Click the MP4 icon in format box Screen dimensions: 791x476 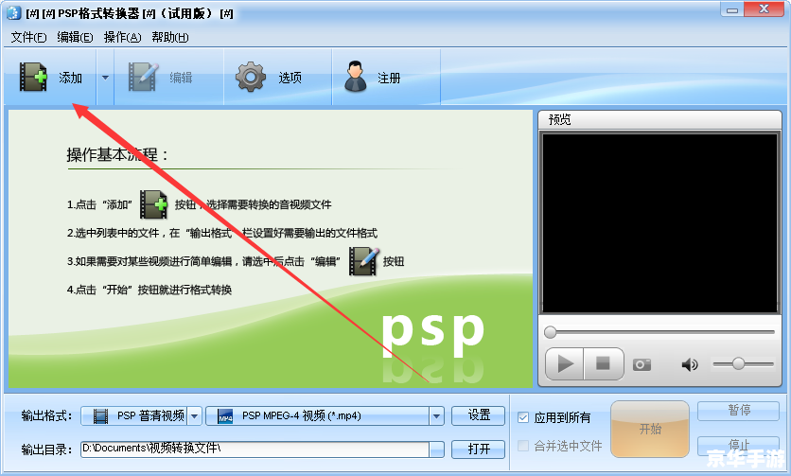tap(225, 416)
